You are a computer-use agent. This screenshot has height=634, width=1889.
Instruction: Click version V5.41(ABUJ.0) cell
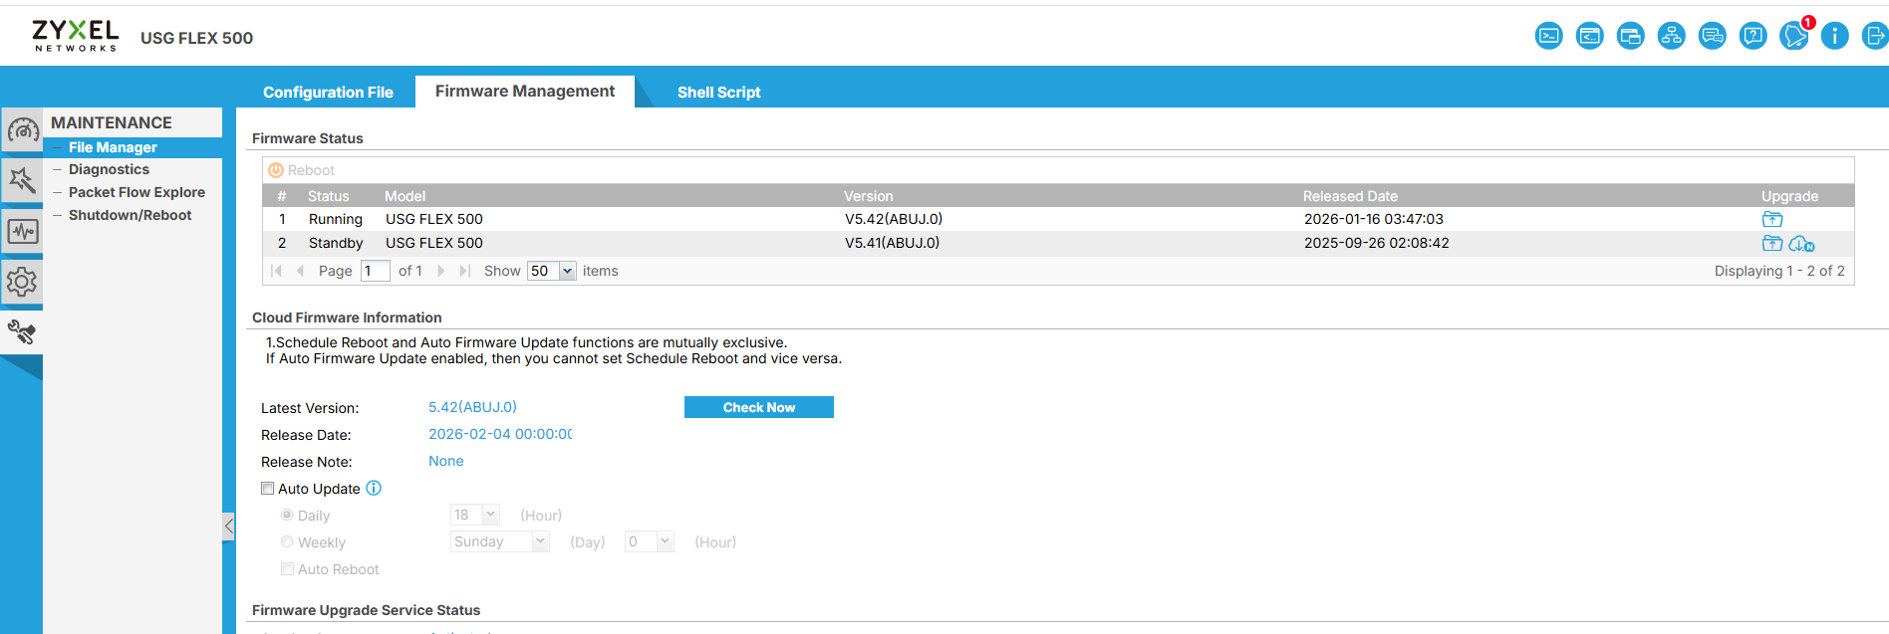[x=892, y=243]
